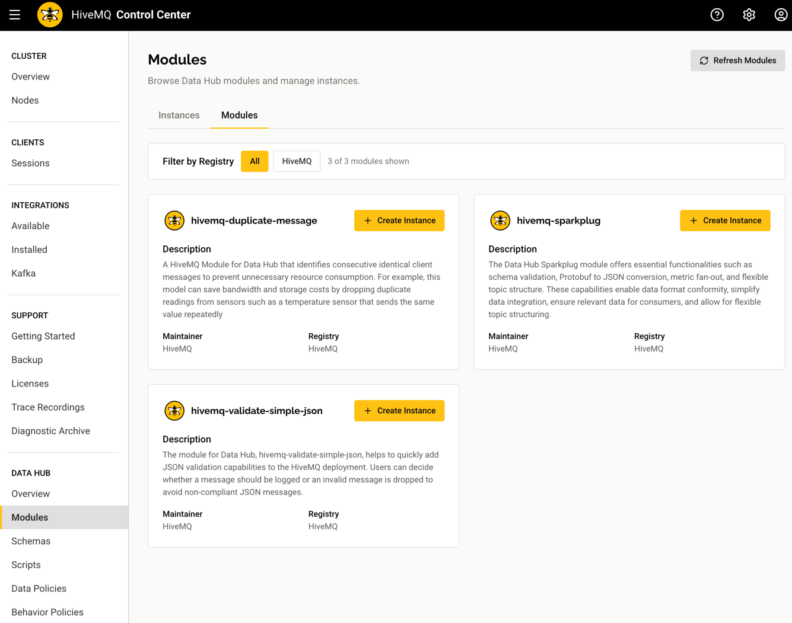
Task: Open Scripts in sidebar
Action: tap(26, 565)
